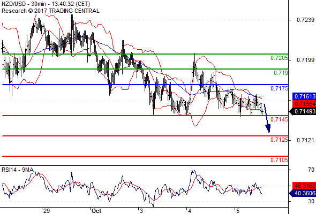
Task: Click the blue 0.71613 price tag
Action: (304, 96)
